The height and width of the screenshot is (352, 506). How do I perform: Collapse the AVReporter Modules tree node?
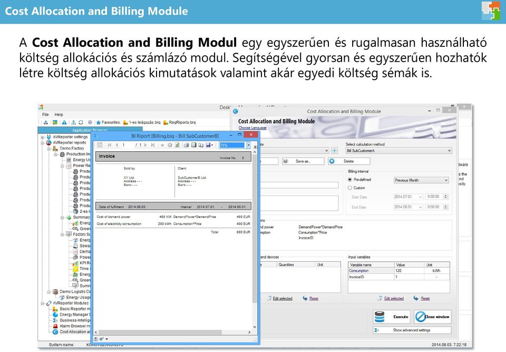(x=42, y=304)
